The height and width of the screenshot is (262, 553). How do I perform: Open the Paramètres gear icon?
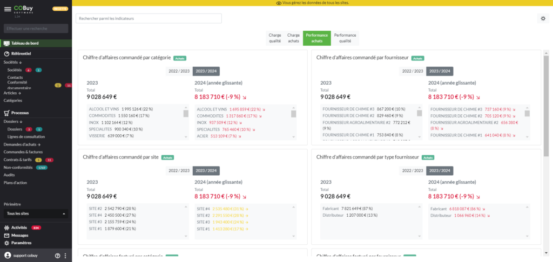(7, 243)
